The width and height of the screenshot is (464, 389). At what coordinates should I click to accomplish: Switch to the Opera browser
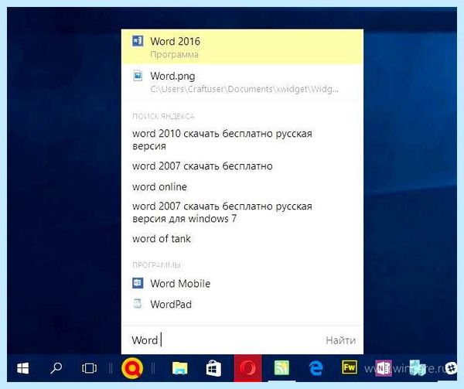(247, 368)
